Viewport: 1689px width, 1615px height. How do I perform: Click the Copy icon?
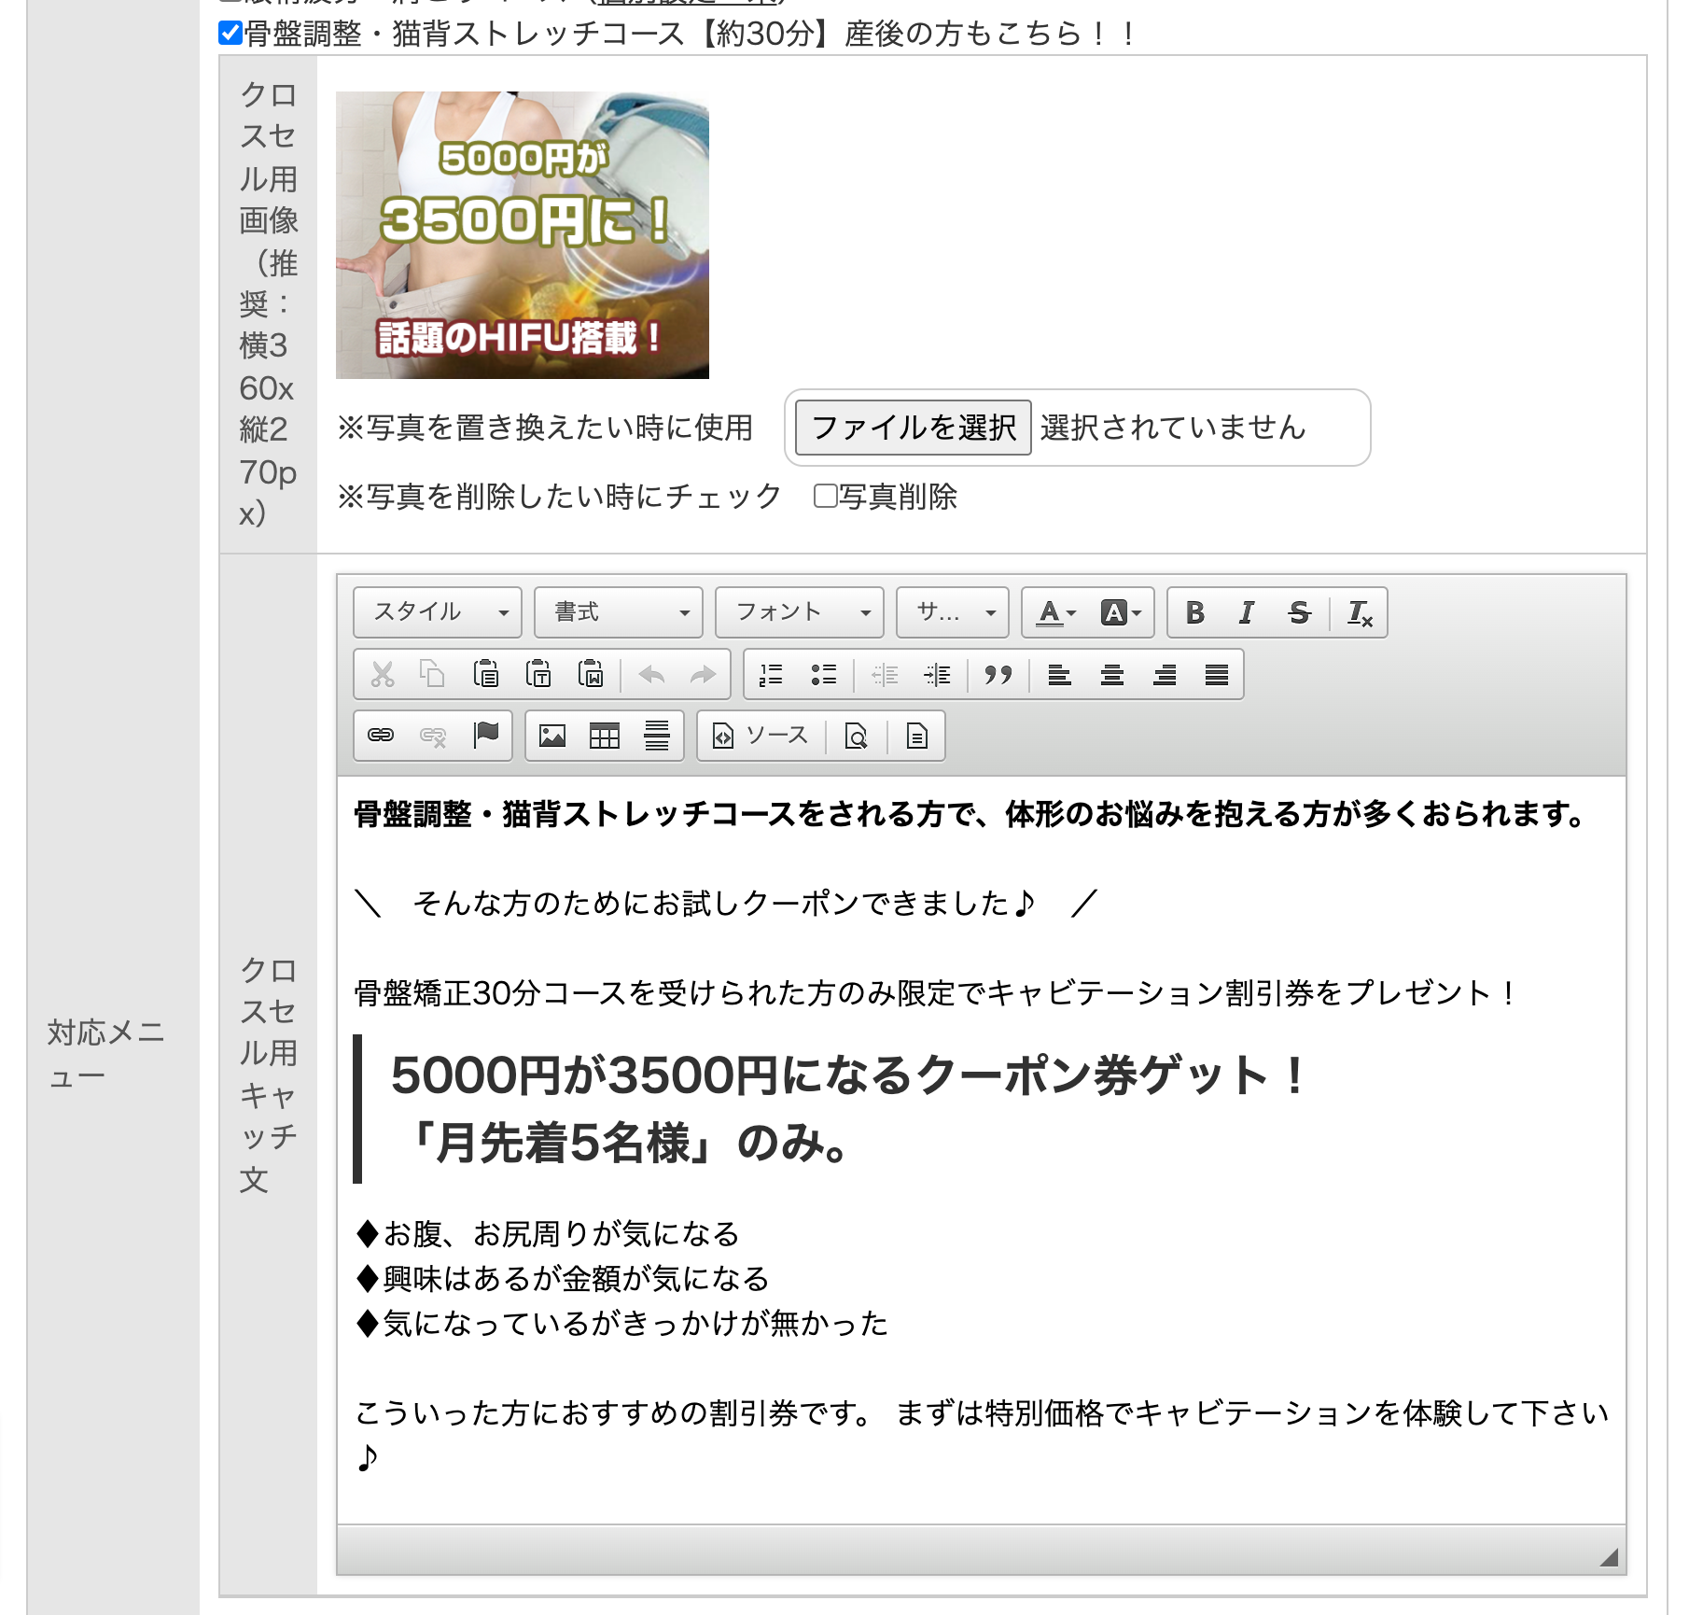pyautogui.click(x=432, y=674)
